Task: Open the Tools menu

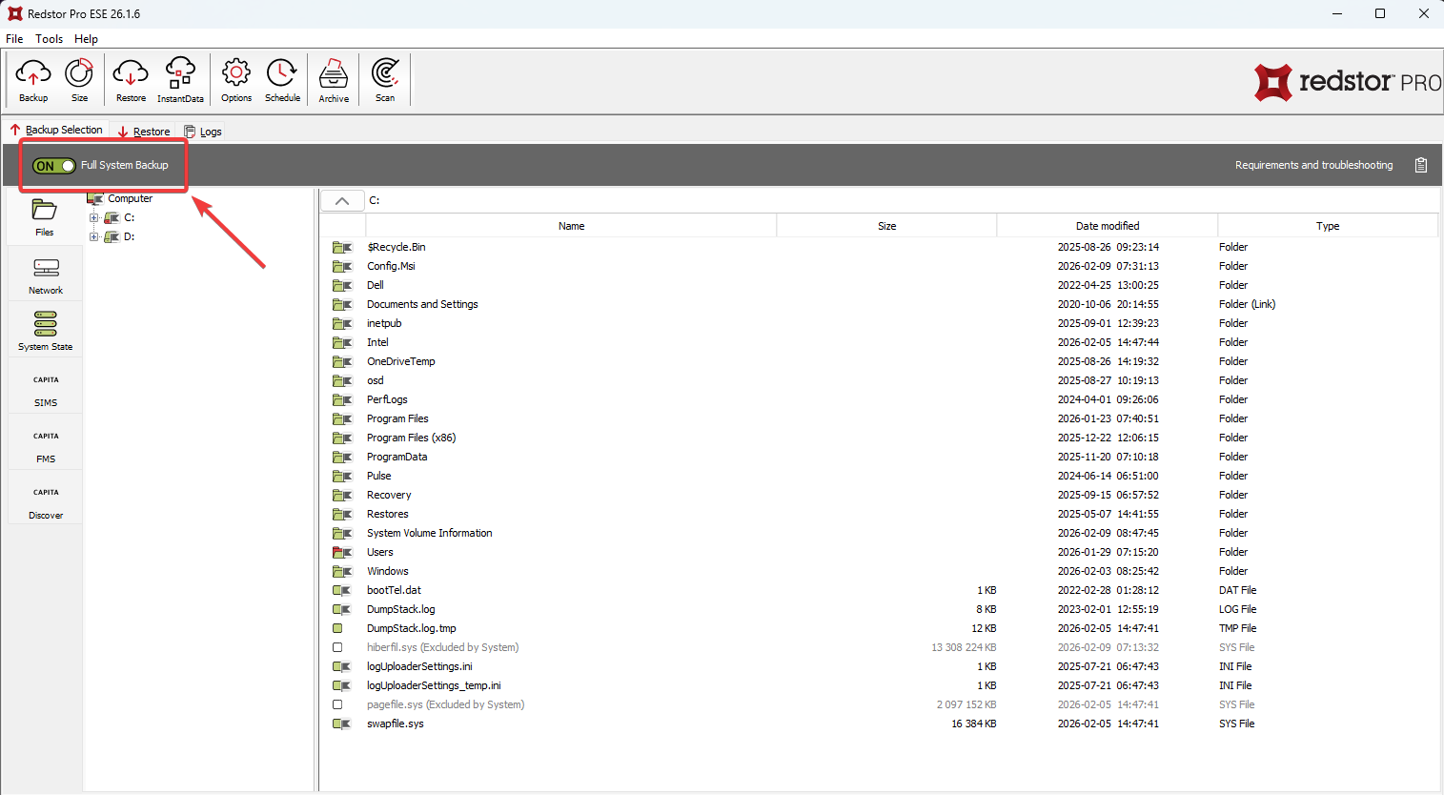Action: (50, 39)
